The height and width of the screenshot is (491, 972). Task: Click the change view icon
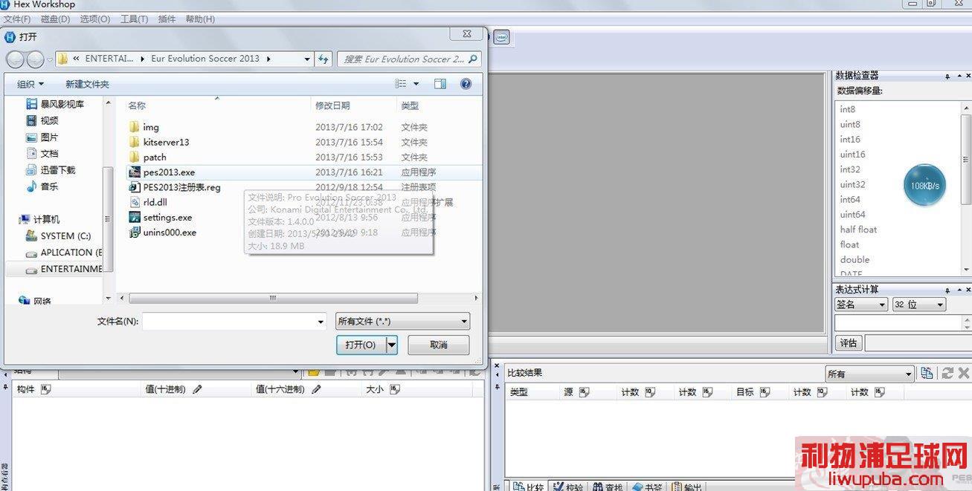[402, 84]
